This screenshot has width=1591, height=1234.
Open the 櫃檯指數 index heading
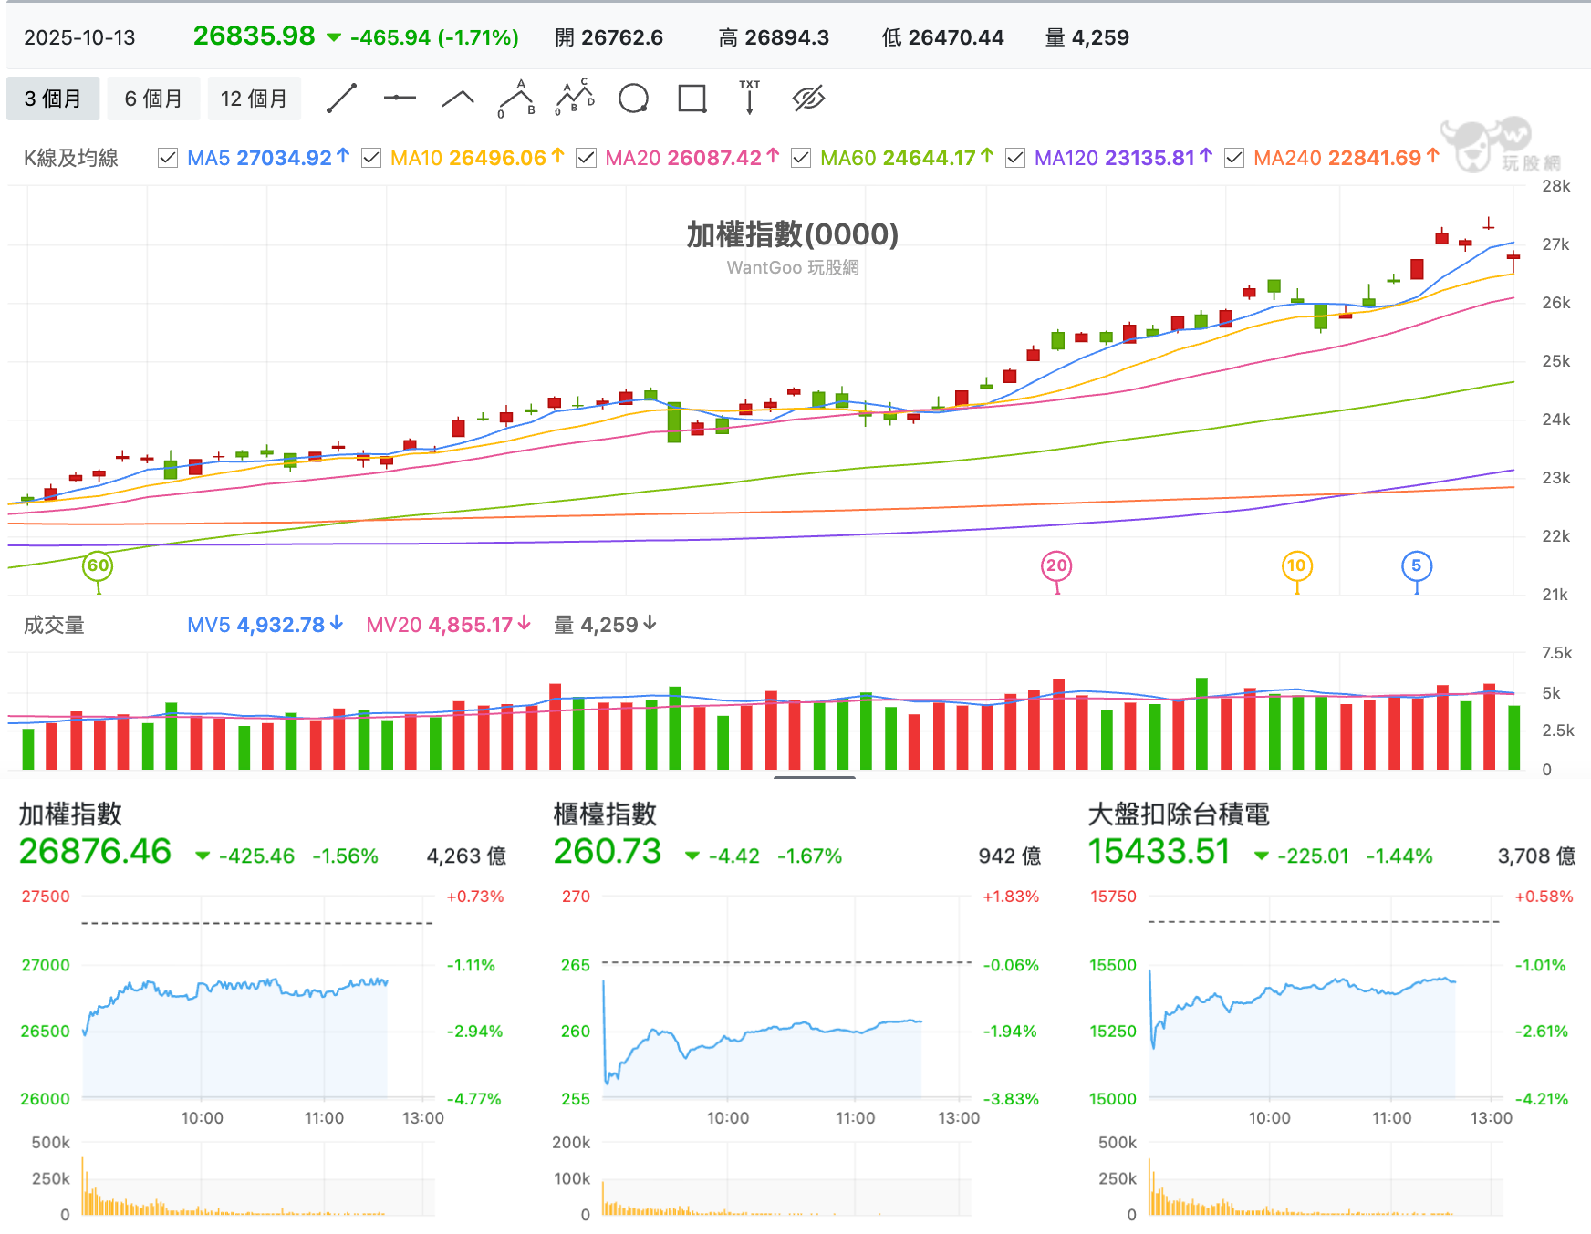pos(605,814)
